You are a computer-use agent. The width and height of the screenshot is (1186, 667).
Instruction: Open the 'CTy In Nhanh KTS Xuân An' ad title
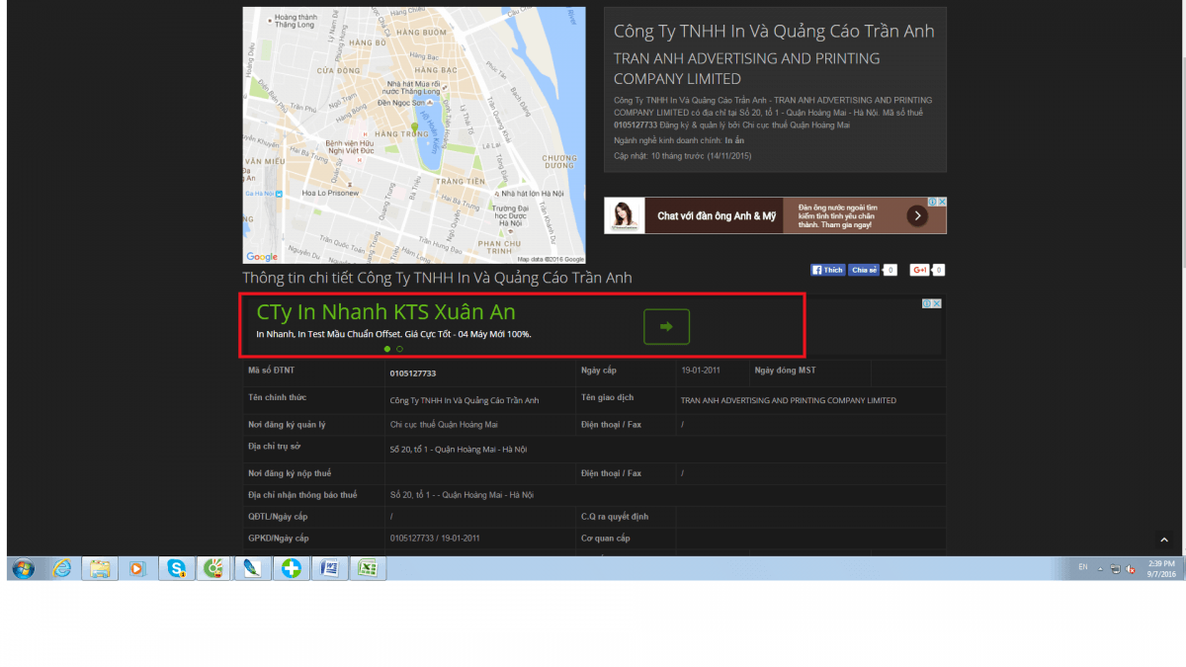click(385, 312)
